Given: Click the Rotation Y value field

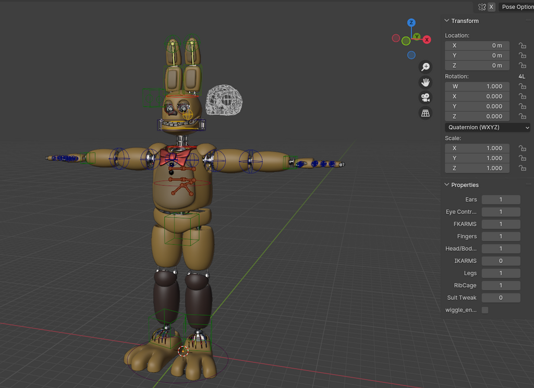Looking at the screenshot, I should coord(477,106).
